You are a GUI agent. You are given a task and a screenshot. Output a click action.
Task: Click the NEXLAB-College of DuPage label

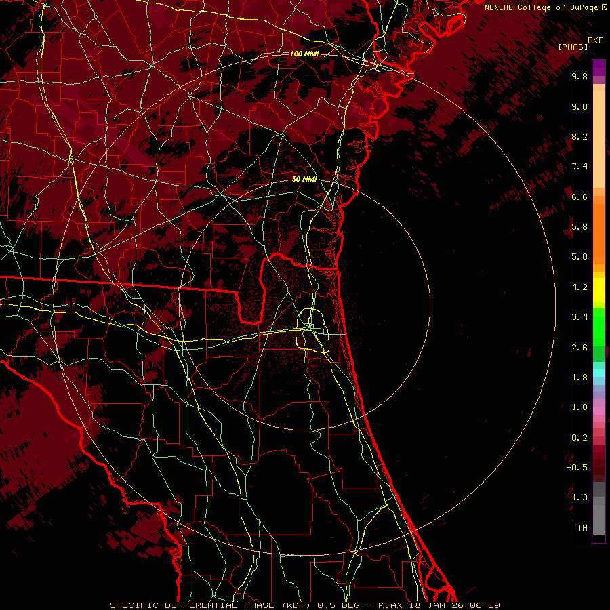(541, 7)
